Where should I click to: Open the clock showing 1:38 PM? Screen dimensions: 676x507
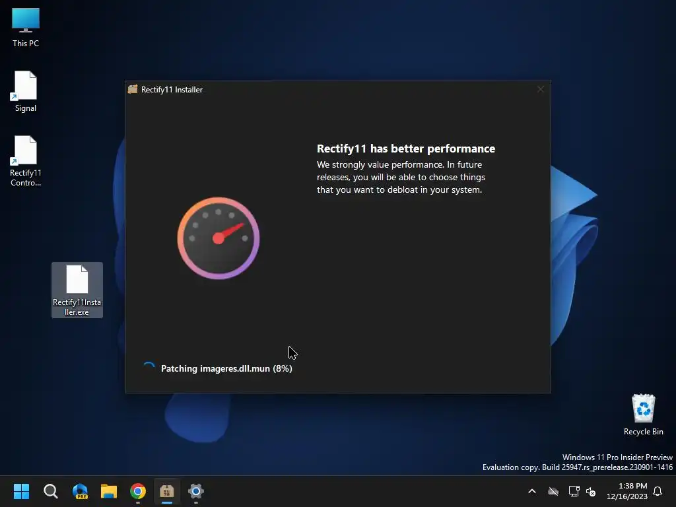coord(627,491)
